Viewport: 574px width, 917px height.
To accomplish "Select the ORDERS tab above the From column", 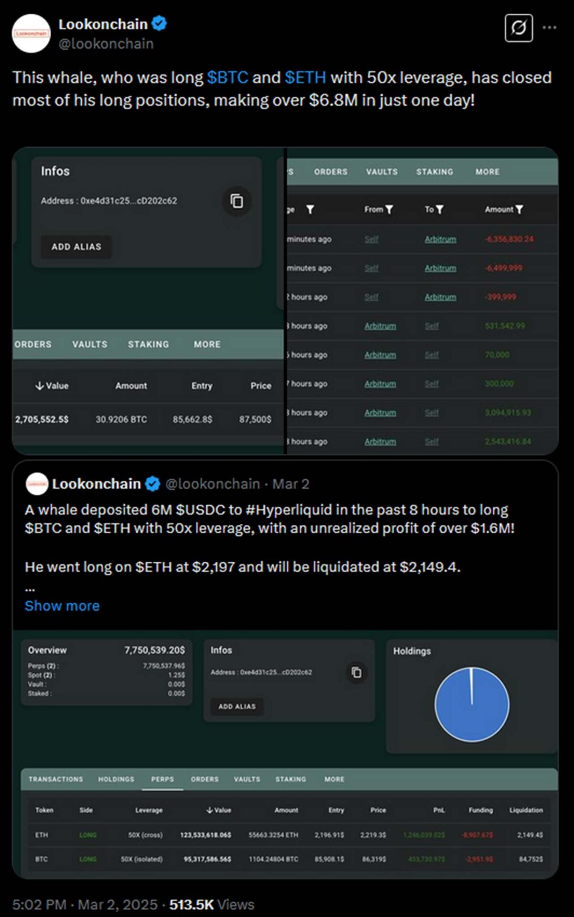I will 330,172.
